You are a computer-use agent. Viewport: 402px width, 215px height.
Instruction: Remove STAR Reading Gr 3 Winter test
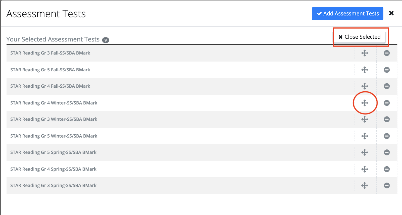(387, 119)
